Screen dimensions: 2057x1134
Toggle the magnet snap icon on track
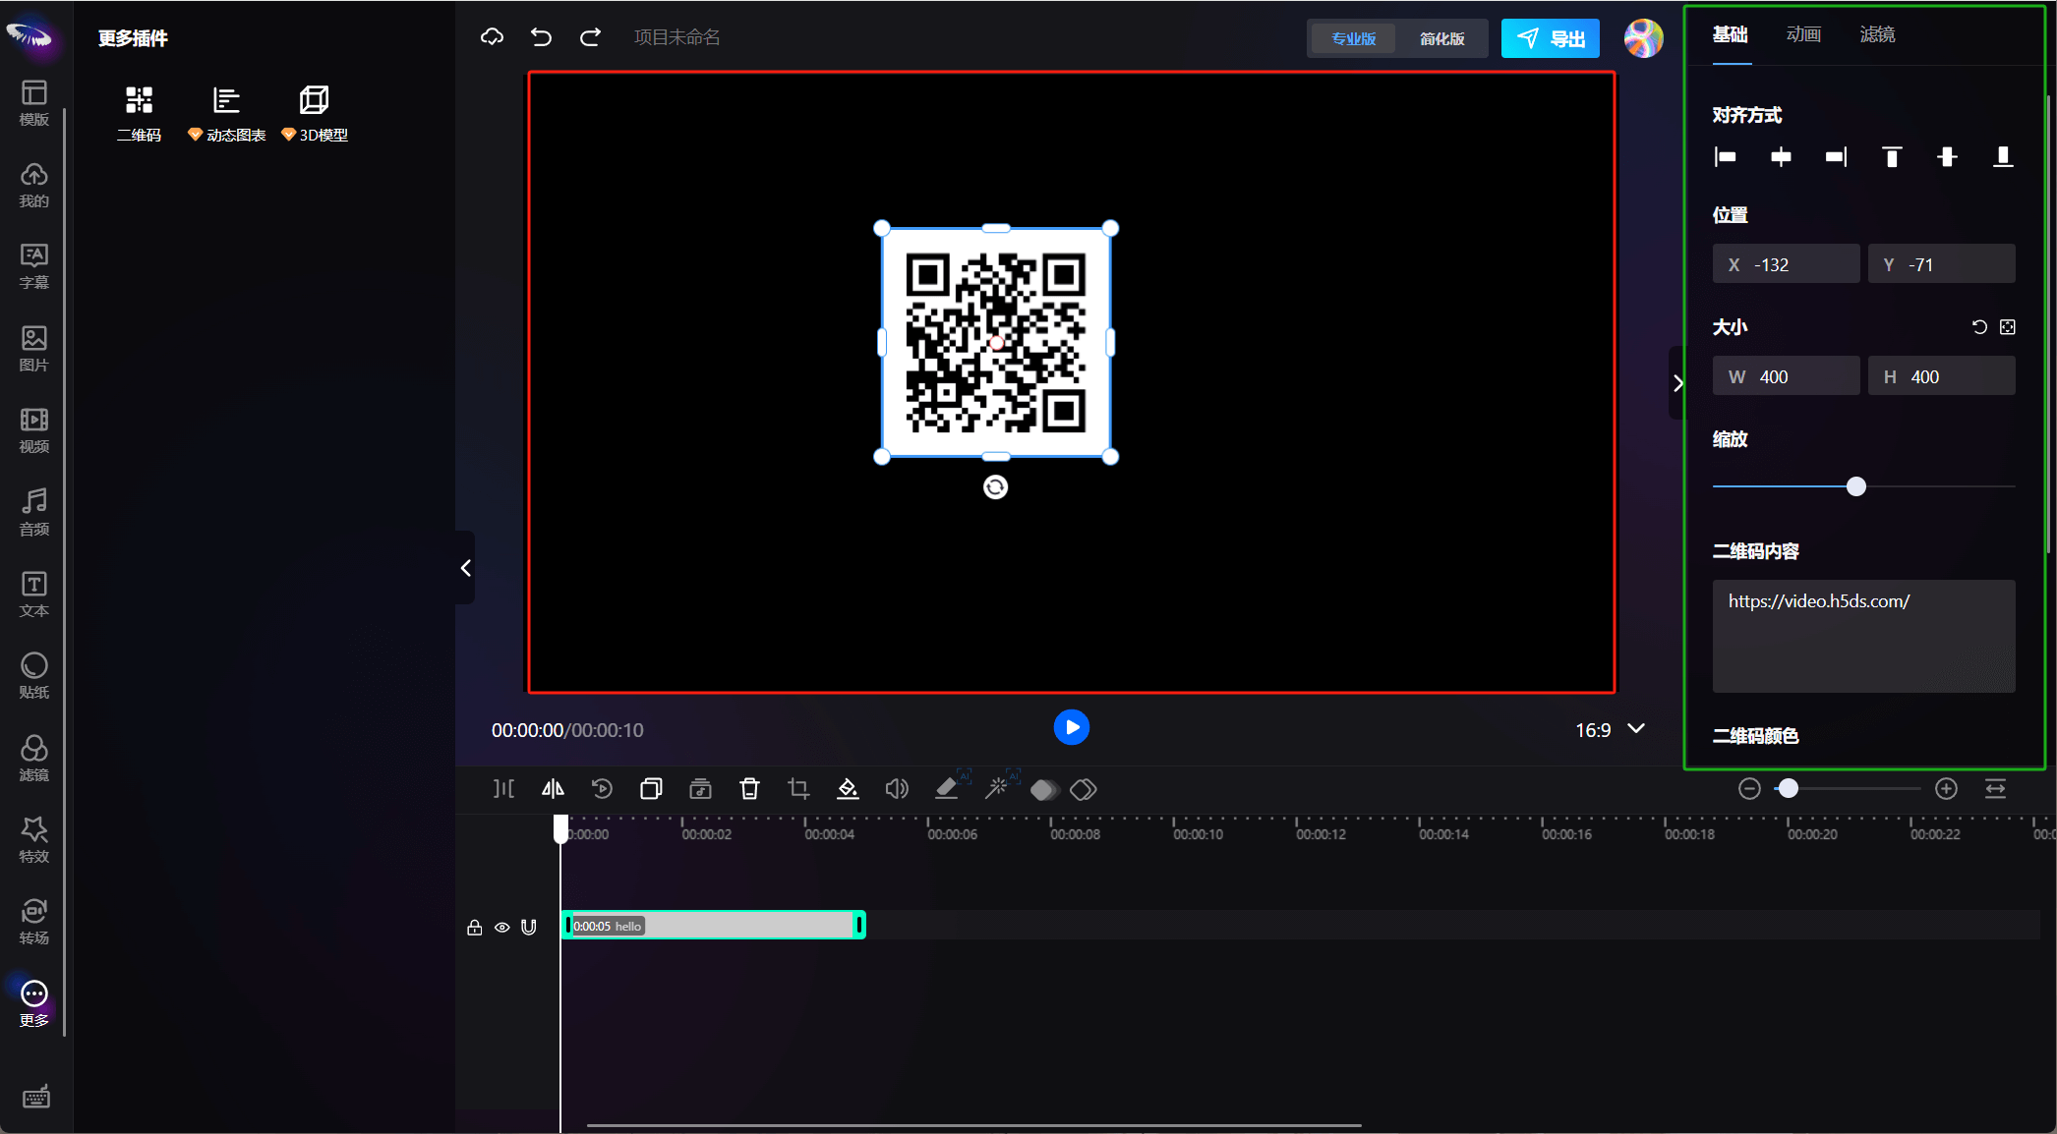pyautogui.click(x=529, y=927)
